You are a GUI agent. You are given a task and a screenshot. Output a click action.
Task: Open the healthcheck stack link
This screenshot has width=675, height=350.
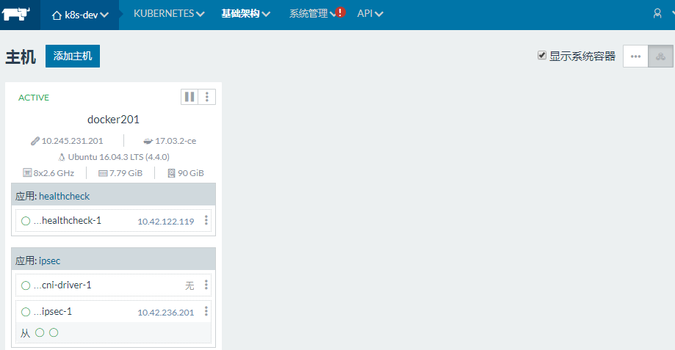[64, 196]
